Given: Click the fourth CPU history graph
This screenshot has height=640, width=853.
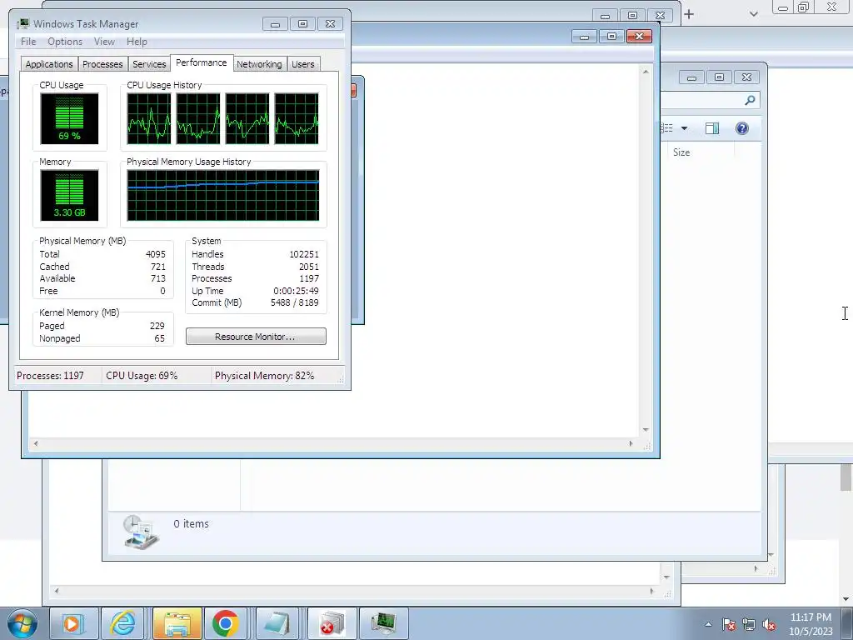Looking at the screenshot, I should [297, 118].
